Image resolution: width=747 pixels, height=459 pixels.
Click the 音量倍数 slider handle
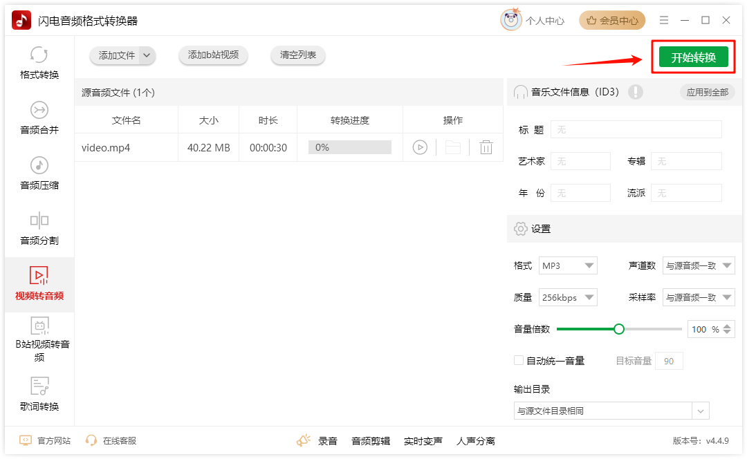coord(619,329)
